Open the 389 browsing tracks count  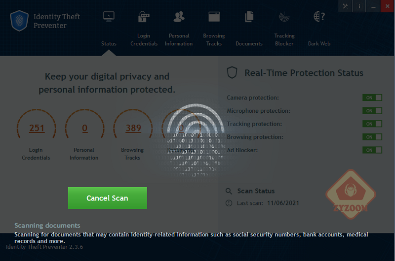pos(133,128)
